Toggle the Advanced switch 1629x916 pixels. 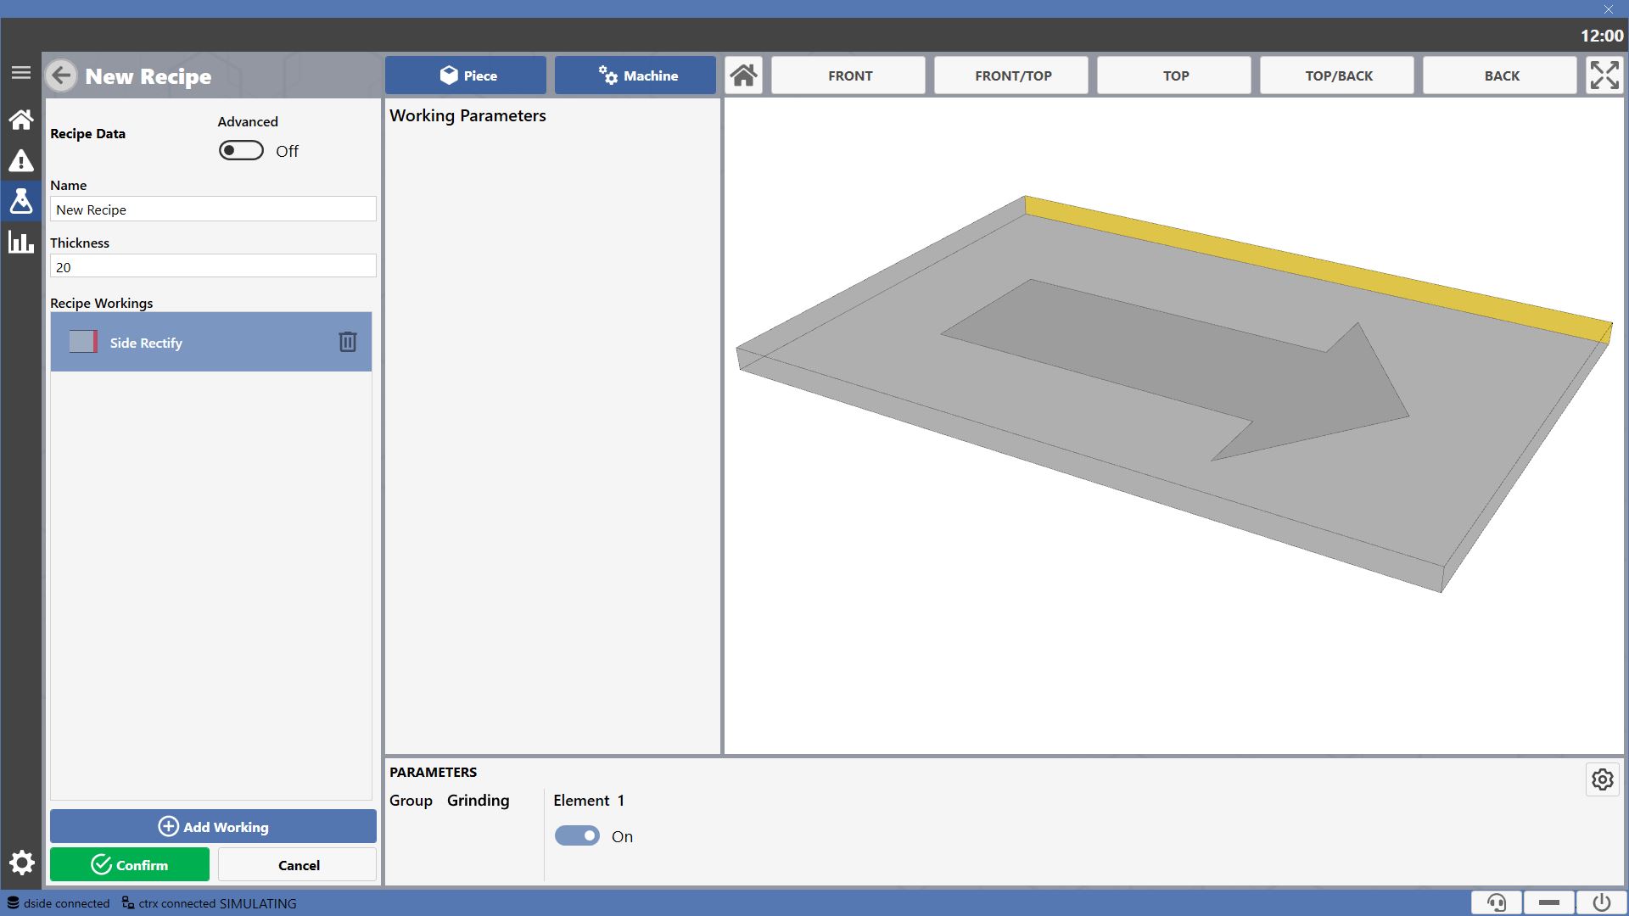point(241,151)
